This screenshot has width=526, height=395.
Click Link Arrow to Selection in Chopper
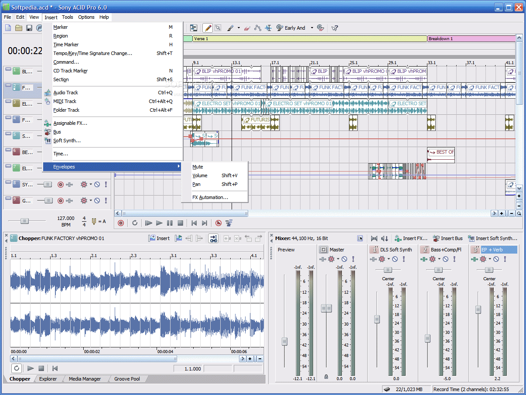(x=213, y=238)
